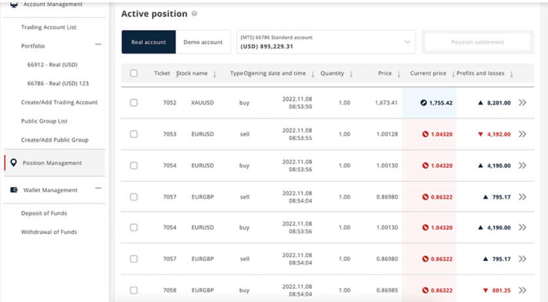Collapse the Portfolio section in sidebar
The width and height of the screenshot is (548, 302).
click(x=98, y=45)
